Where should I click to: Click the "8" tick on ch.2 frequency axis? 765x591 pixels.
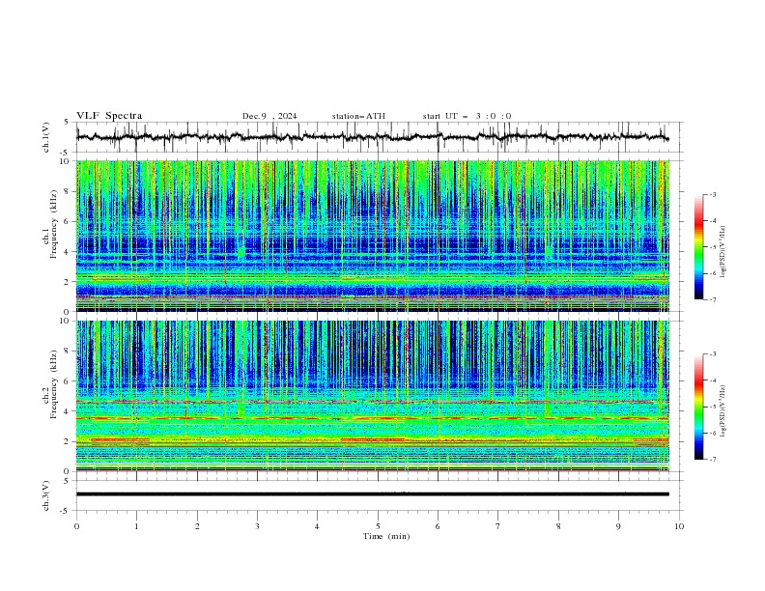point(68,352)
